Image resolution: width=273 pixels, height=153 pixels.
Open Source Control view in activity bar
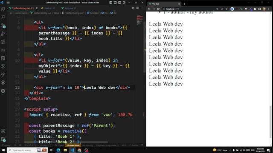(3, 25)
